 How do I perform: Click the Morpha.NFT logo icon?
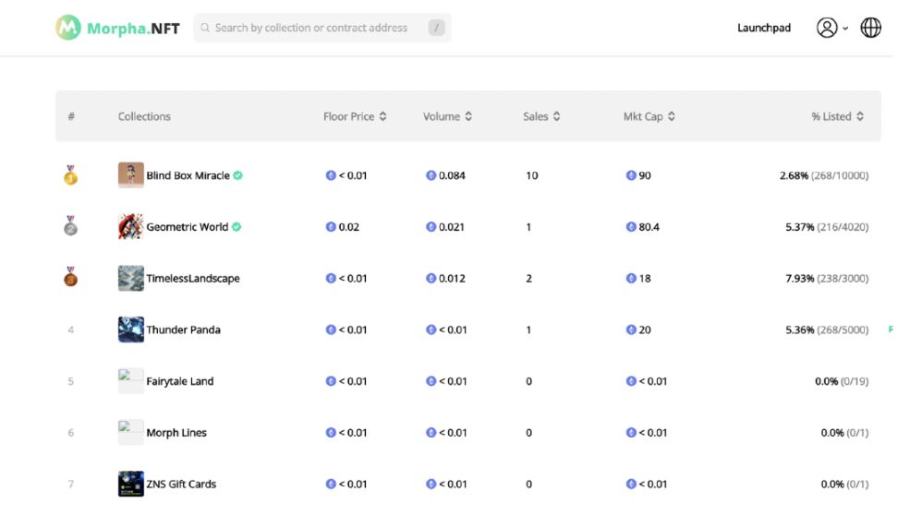[68, 28]
